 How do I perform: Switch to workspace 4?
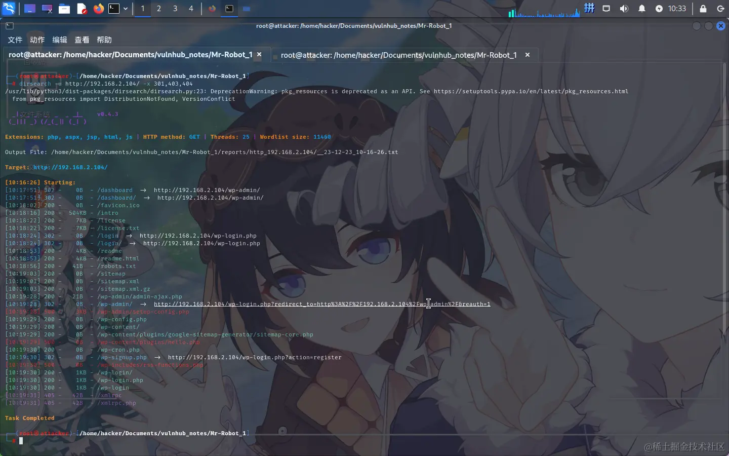[191, 9]
